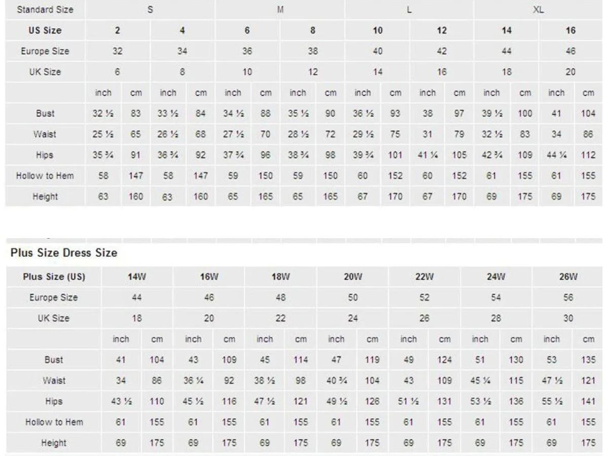
Task: Click US Size 10 header cell
Action: (x=377, y=30)
